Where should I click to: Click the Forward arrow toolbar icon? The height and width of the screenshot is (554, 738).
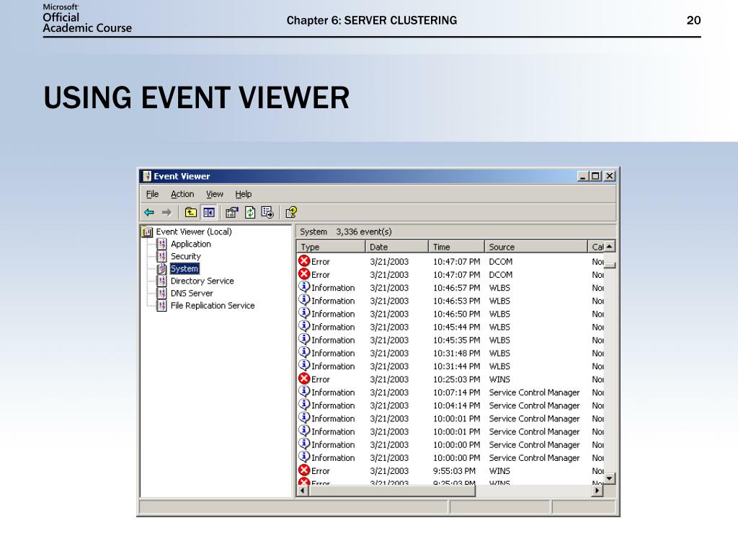[166, 213]
